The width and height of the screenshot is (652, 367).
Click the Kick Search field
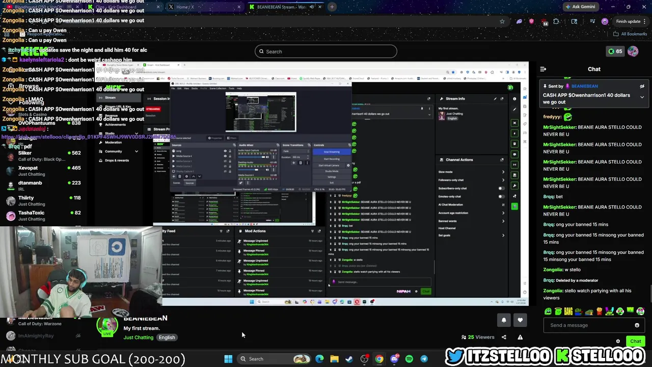(x=325, y=51)
